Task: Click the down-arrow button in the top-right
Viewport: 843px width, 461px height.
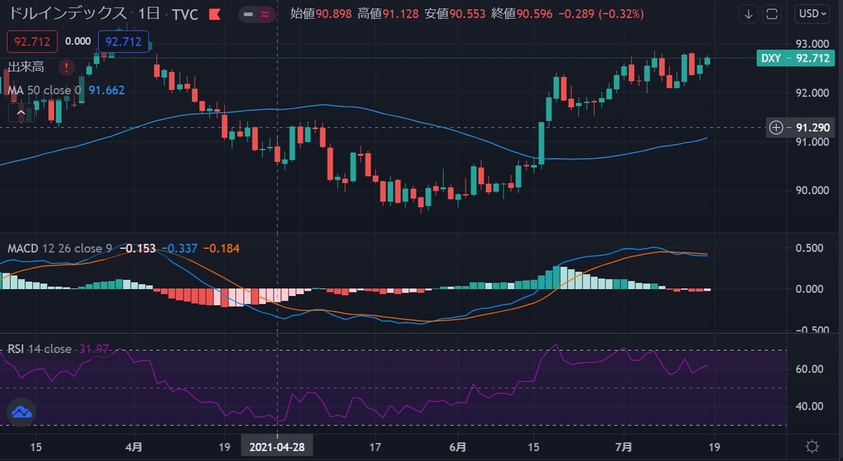Action: [750, 13]
